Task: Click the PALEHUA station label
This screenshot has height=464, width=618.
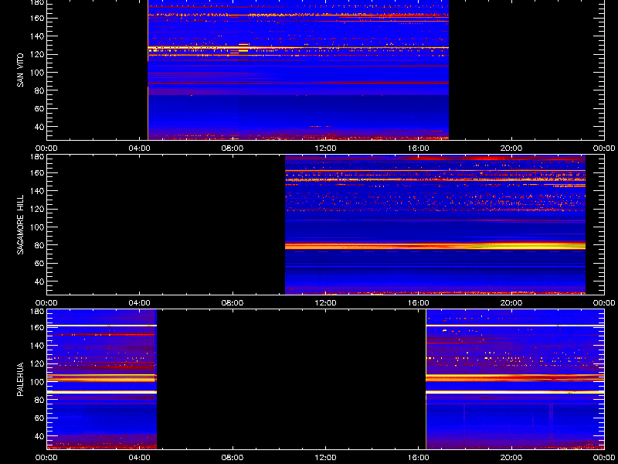Action: pos(20,379)
